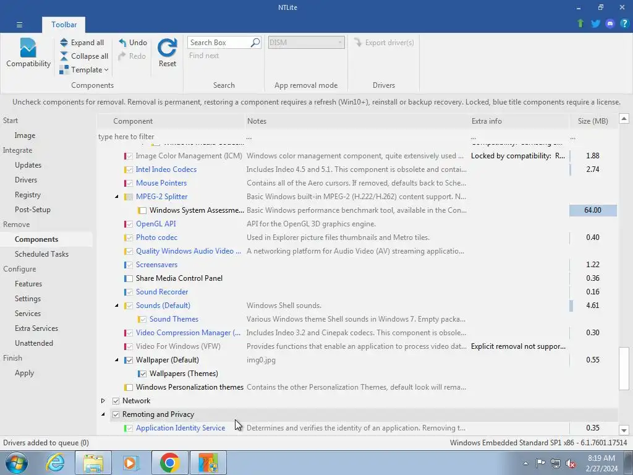Click the muted volume tray icon

click(571, 463)
